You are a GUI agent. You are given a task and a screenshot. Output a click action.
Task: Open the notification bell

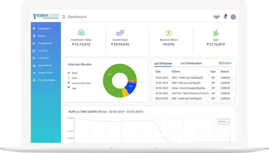[225, 17]
